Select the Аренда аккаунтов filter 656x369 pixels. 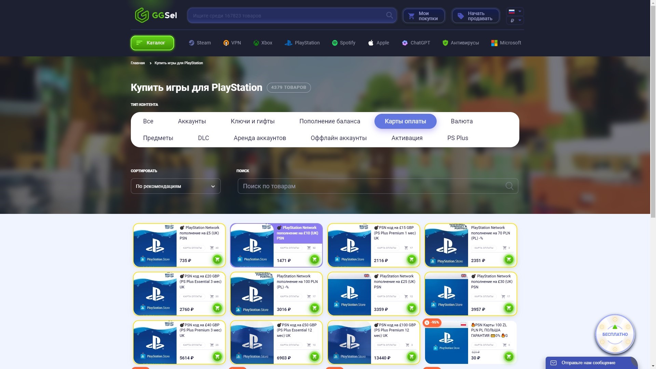(x=260, y=138)
